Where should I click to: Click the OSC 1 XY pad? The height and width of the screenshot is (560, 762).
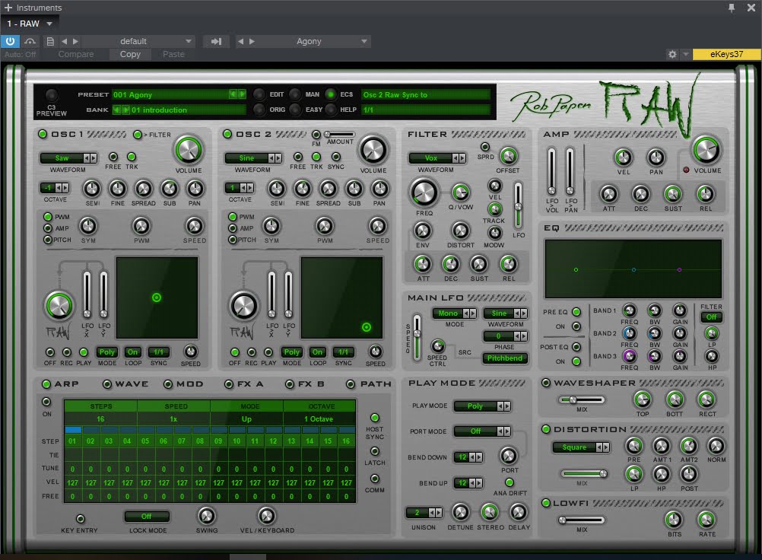pyautogui.click(x=157, y=298)
